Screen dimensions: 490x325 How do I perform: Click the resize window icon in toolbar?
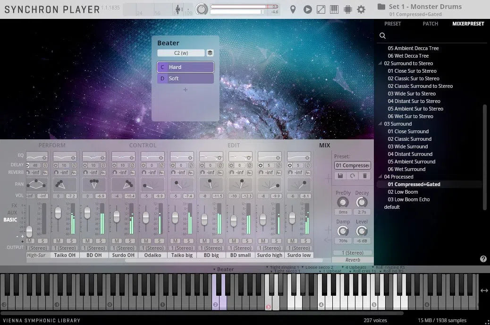click(x=321, y=9)
